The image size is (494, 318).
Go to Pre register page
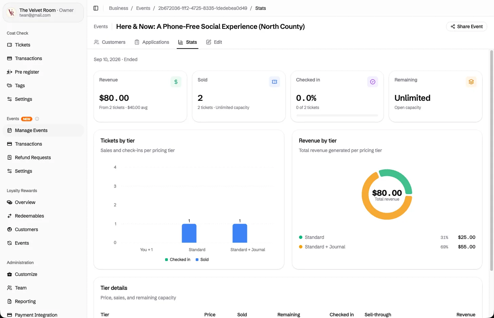point(43,72)
